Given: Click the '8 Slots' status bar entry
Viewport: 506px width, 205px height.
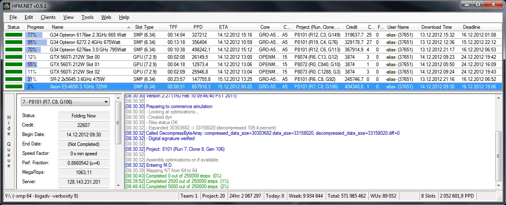Looking at the screenshot, I should 428,196.
